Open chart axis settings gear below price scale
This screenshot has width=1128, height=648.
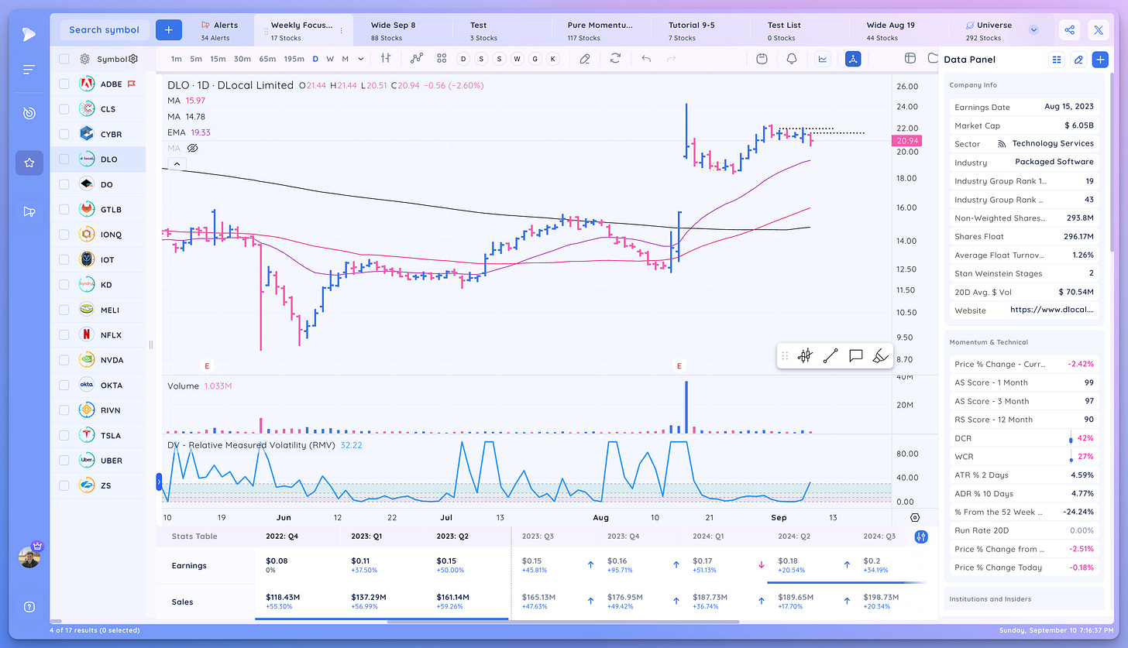click(915, 517)
